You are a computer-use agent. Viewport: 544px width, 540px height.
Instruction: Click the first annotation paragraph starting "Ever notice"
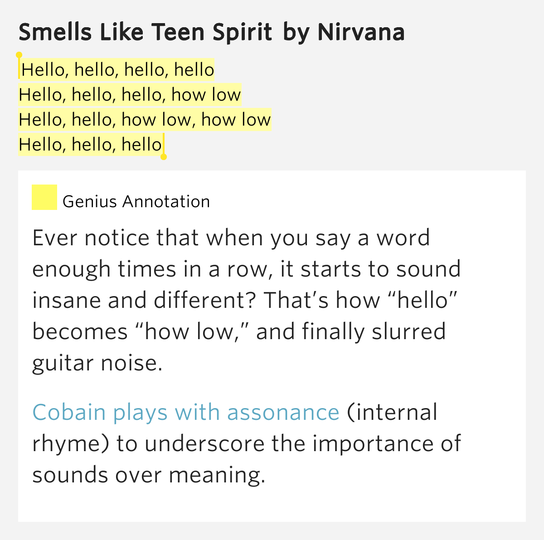click(247, 301)
